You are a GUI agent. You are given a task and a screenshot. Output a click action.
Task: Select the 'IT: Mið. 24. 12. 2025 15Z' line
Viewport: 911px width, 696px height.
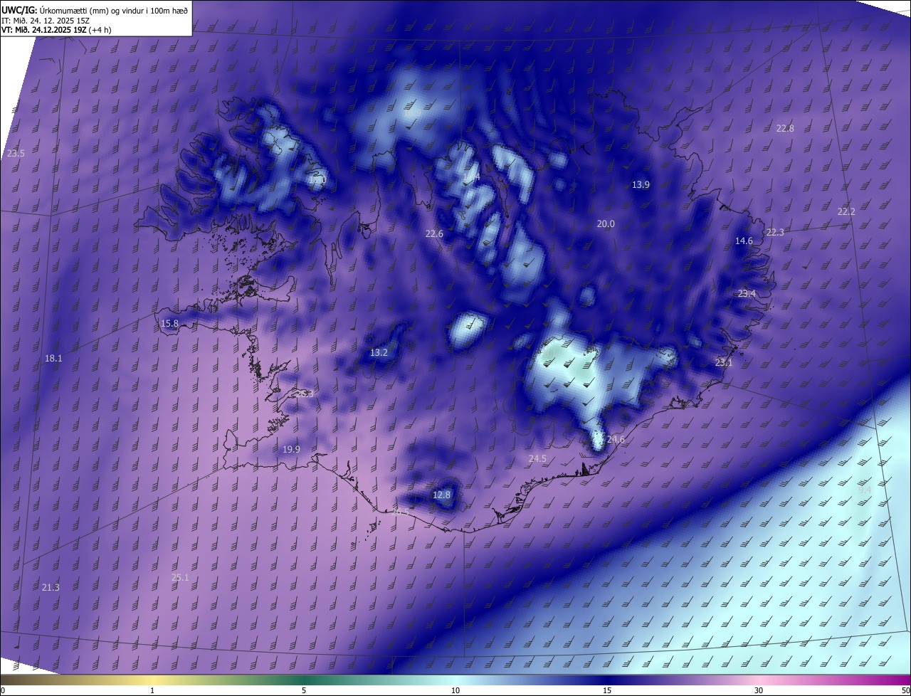pos(46,20)
